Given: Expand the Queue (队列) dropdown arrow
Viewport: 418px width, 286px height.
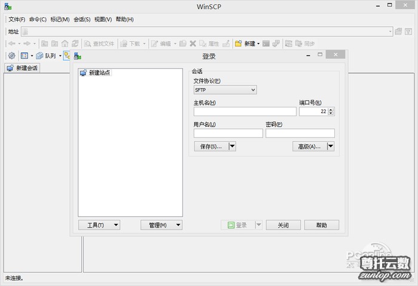Looking at the screenshot, I should [60, 56].
